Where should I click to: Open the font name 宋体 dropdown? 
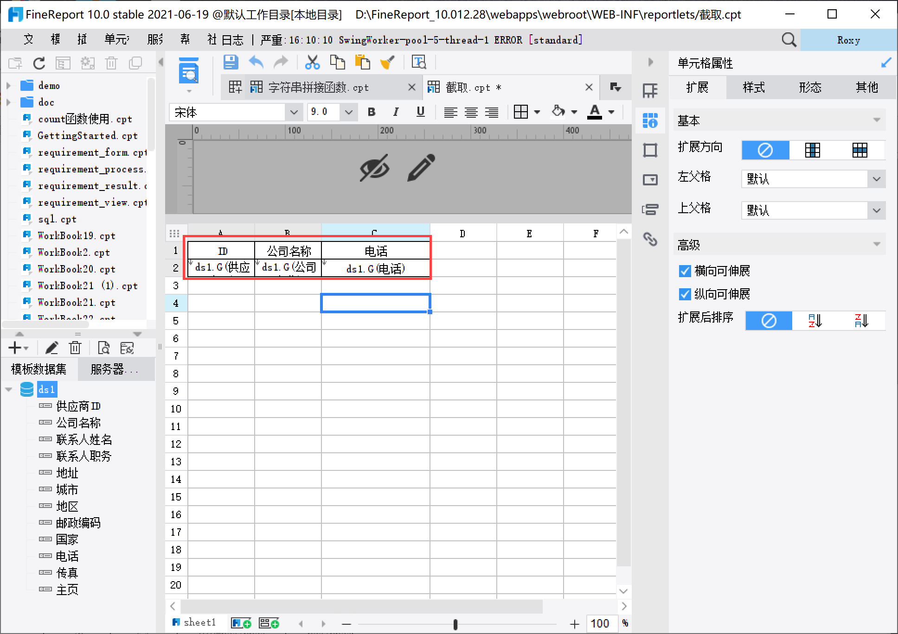pos(293,112)
